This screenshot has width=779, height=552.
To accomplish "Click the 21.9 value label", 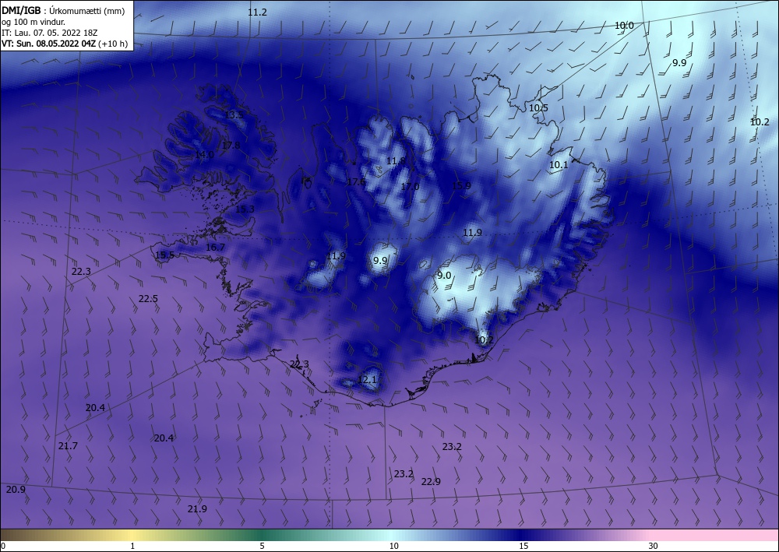I will [x=197, y=509].
